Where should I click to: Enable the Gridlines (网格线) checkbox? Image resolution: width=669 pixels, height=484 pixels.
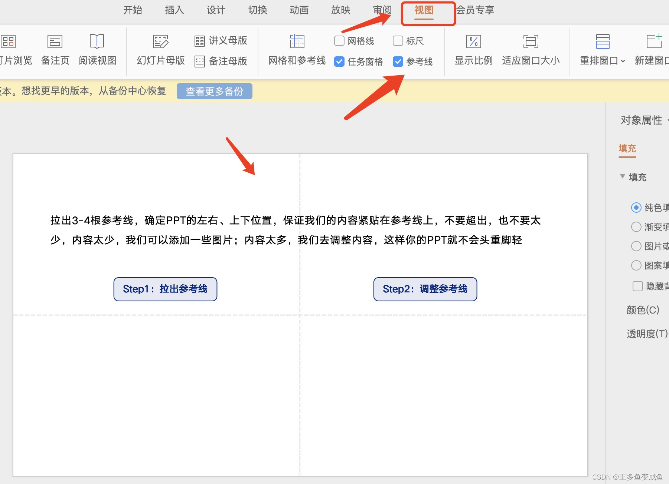pyautogui.click(x=339, y=41)
